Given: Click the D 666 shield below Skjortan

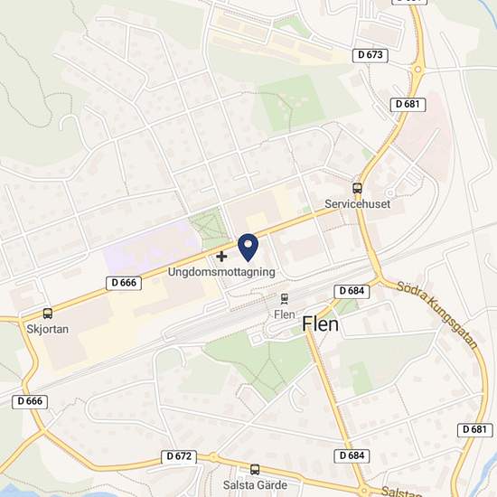Looking at the screenshot, I should 30,401.
